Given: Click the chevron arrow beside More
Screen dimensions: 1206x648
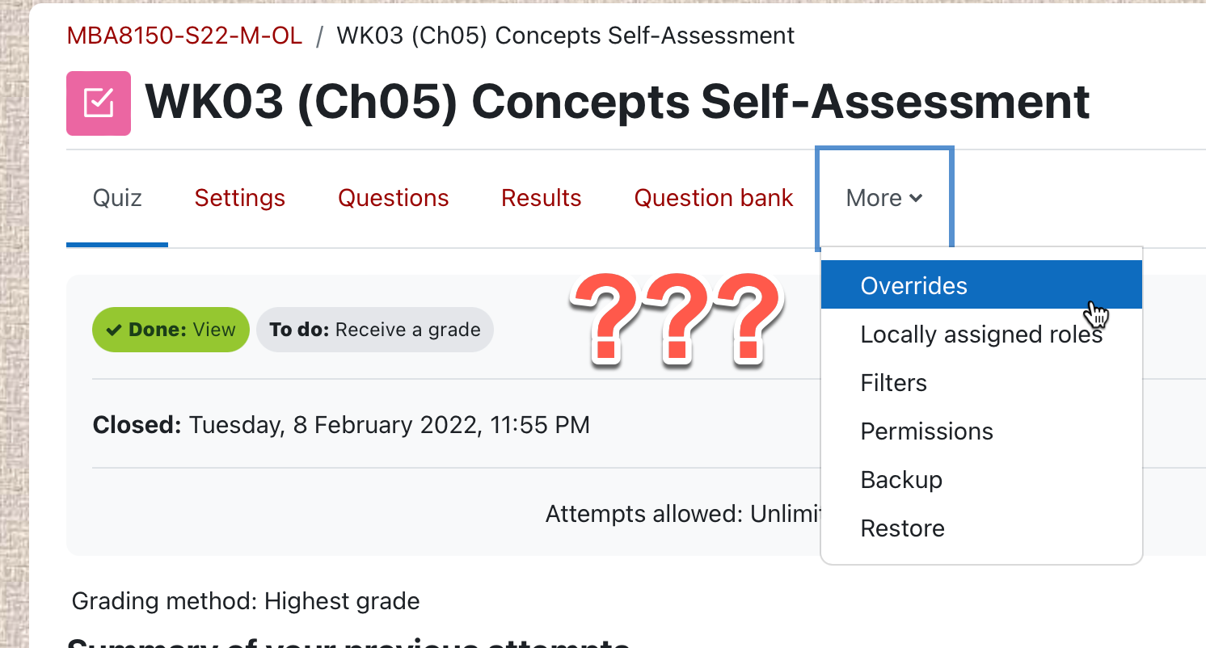Looking at the screenshot, I should [x=916, y=198].
